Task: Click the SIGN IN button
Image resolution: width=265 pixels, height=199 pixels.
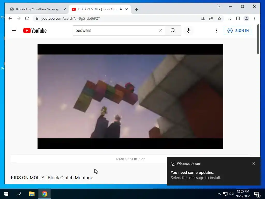Action: pos(238,31)
